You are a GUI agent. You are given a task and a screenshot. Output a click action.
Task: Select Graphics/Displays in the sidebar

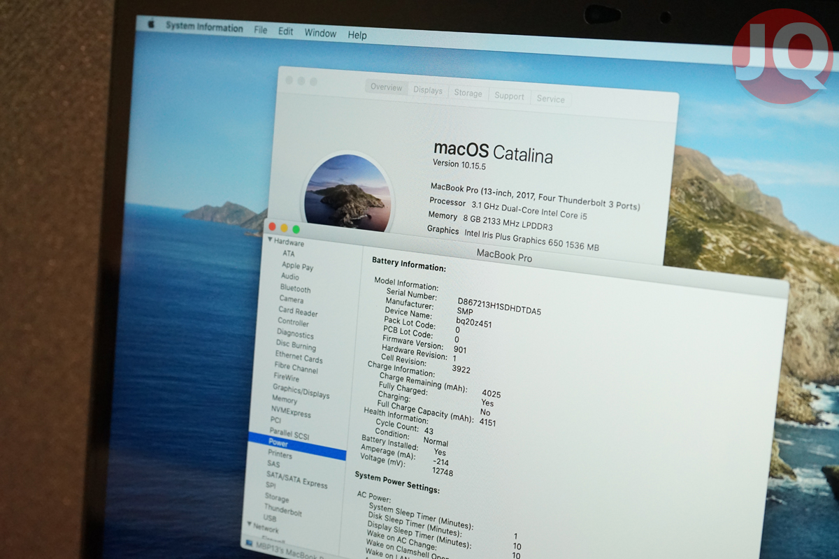click(301, 391)
